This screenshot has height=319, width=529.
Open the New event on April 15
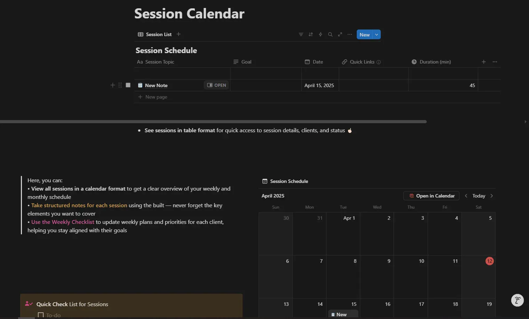[343, 314]
